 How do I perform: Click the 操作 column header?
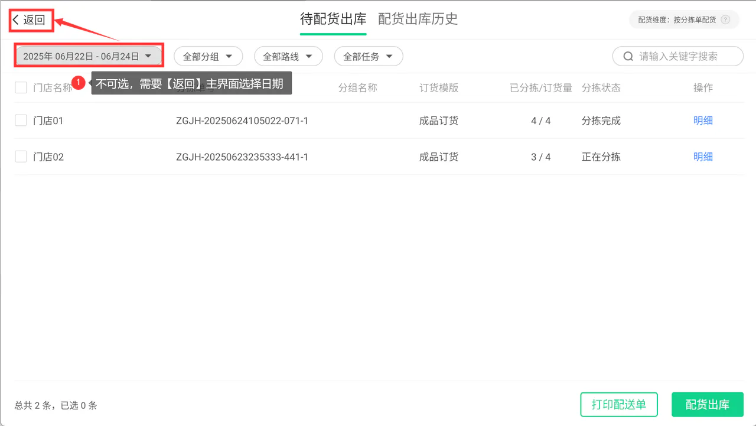click(703, 88)
